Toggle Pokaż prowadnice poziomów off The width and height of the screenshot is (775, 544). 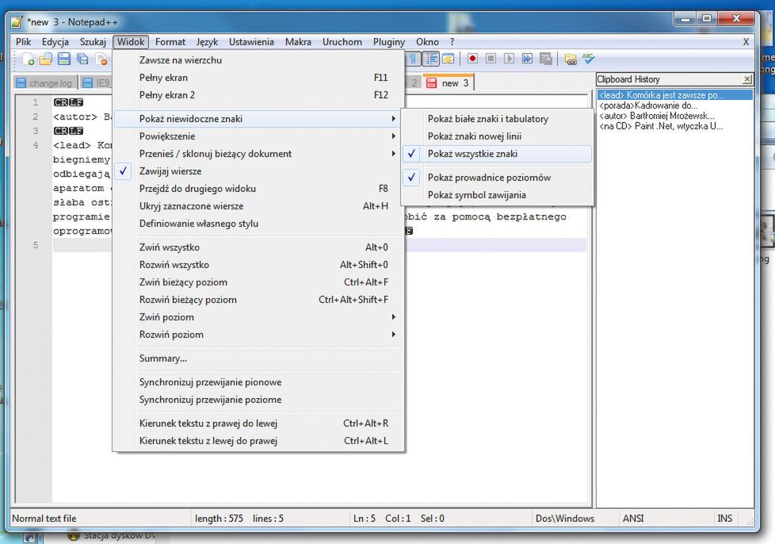(x=489, y=178)
